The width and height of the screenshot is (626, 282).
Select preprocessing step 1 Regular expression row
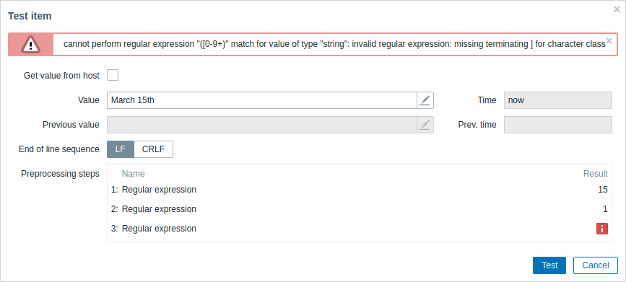(x=360, y=190)
